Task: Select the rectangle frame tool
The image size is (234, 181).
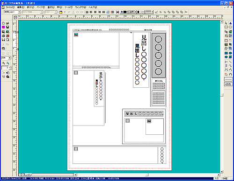Action: pos(226,27)
